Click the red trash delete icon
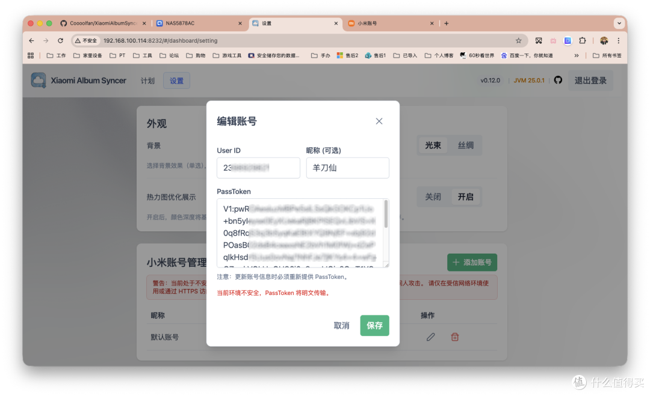Viewport: 650px width, 396px height. [x=455, y=337]
